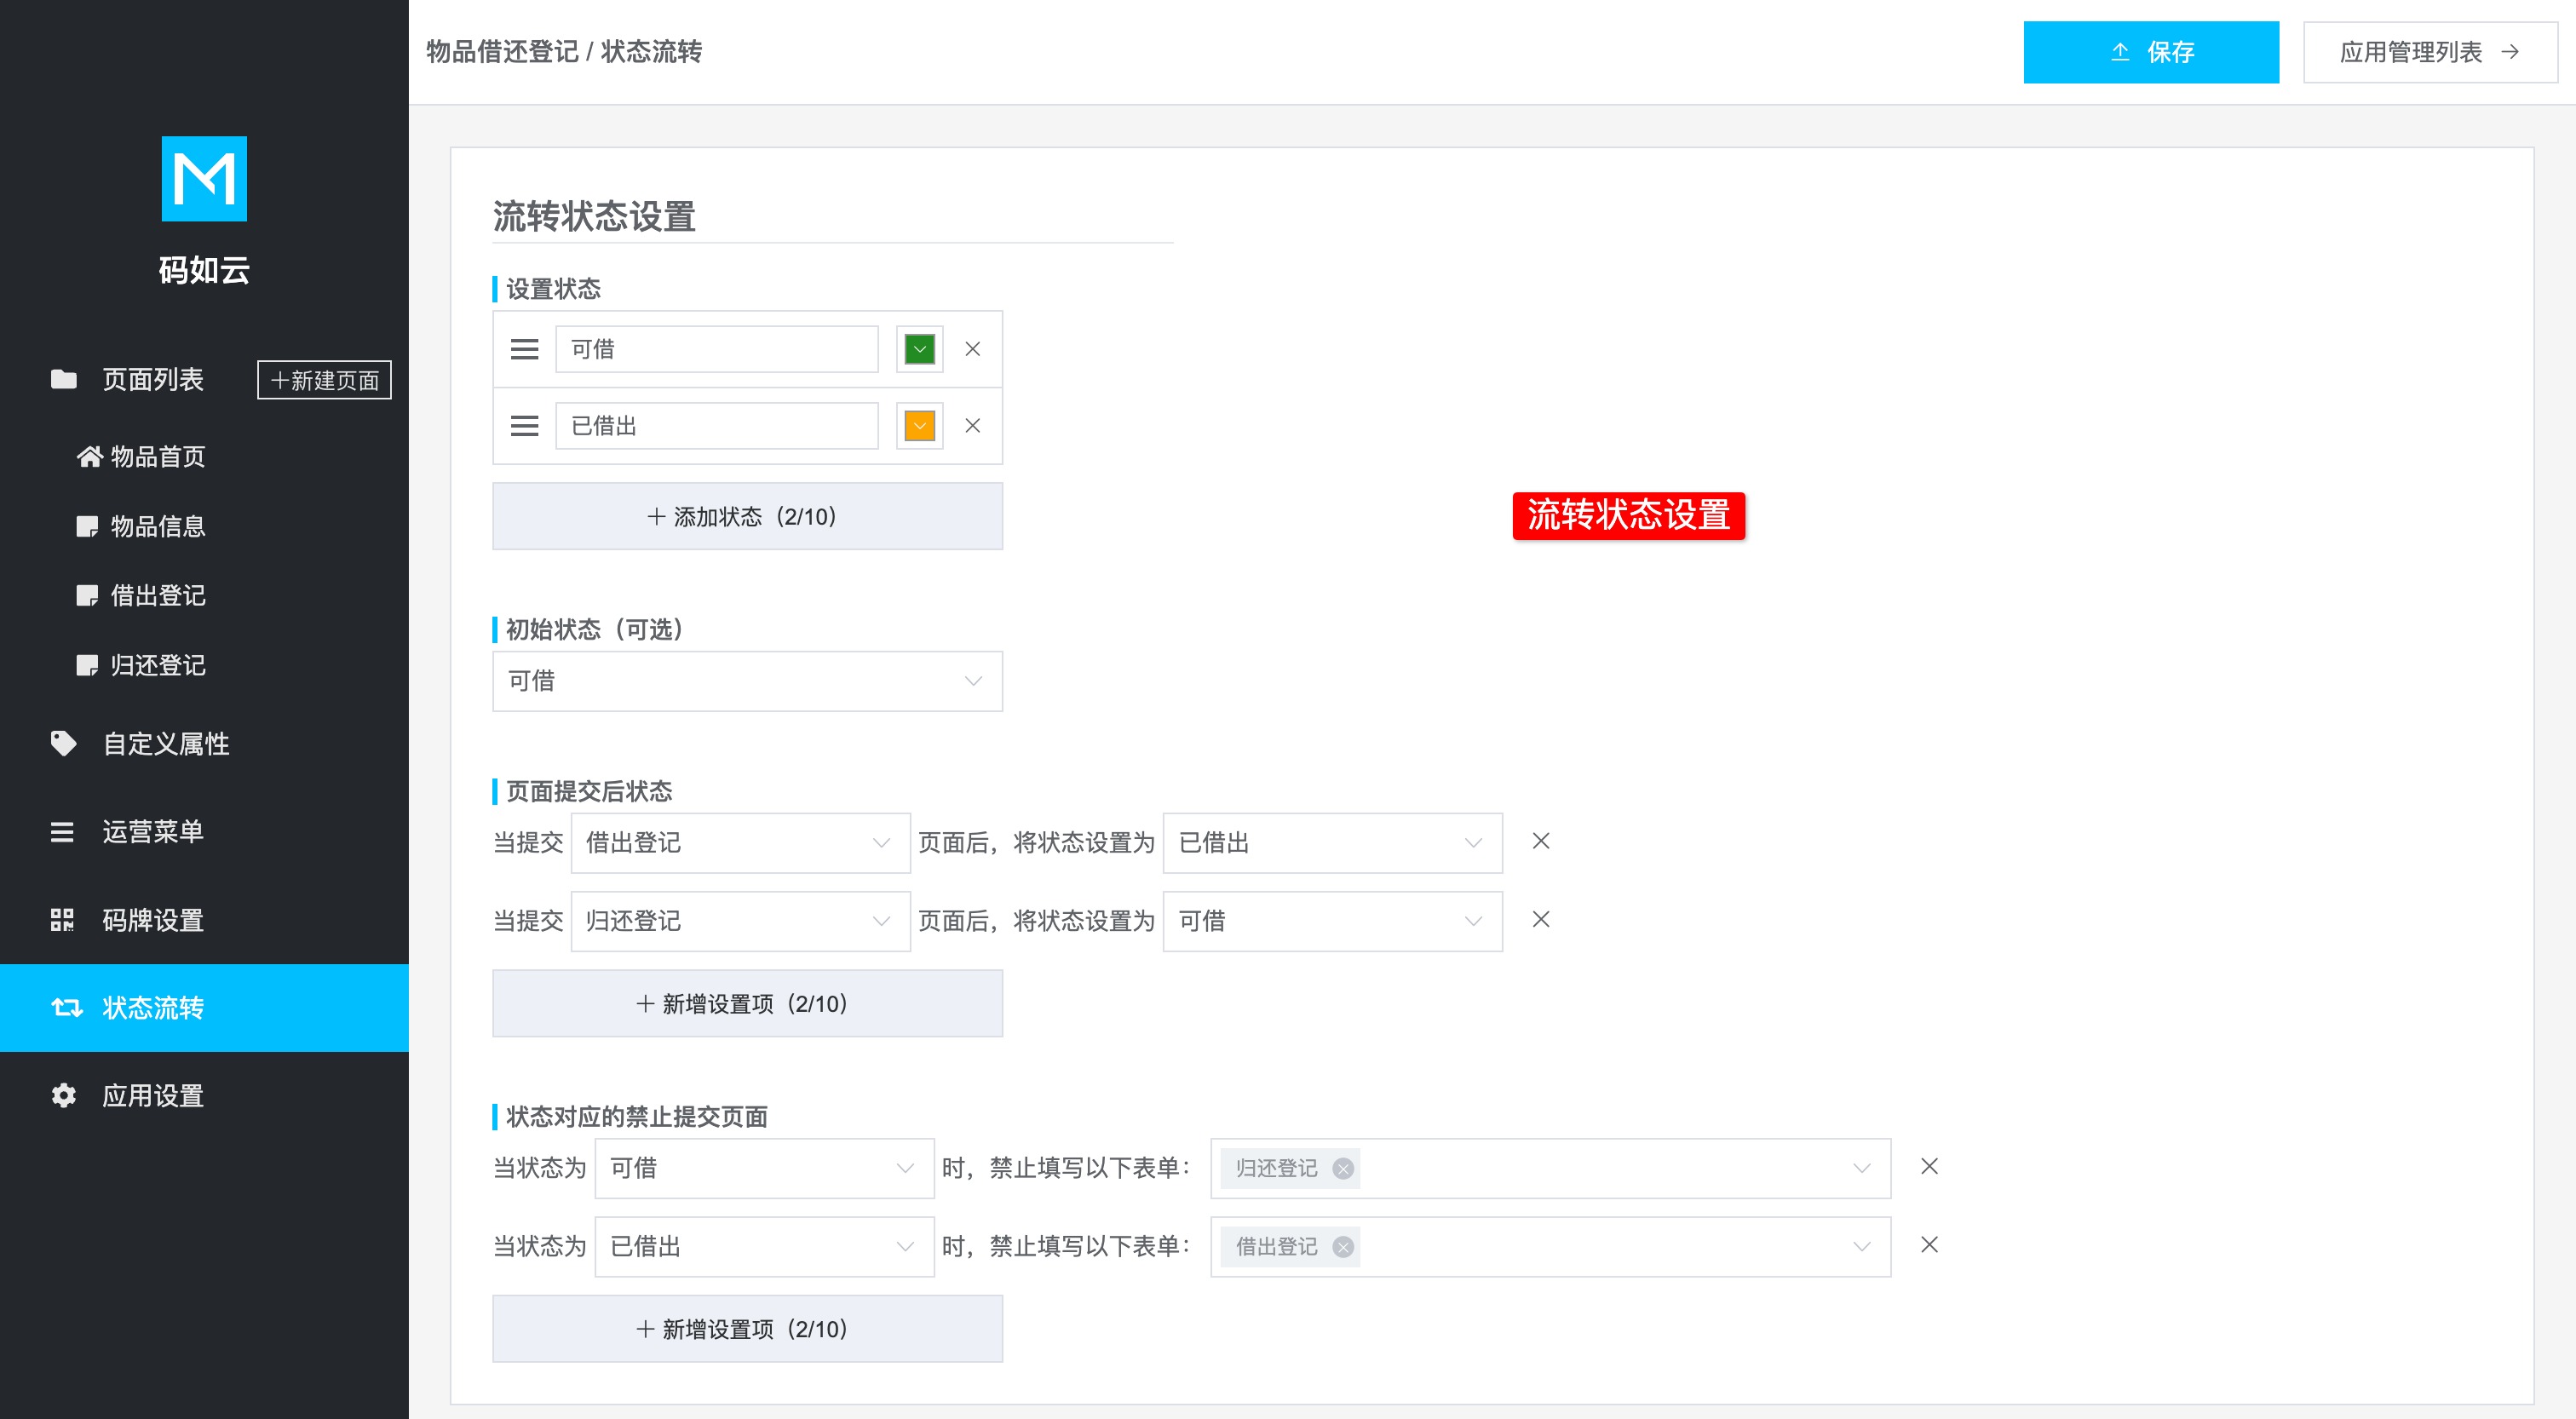This screenshot has width=2576, height=1419.
Task: Open the 初始状态 dropdown showing 可借
Action: [747, 681]
